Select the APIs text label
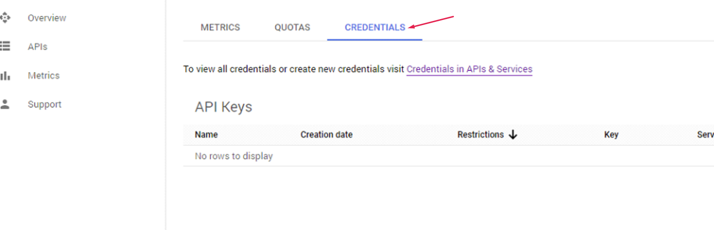Viewport: 714px width, 230px height. (37, 47)
